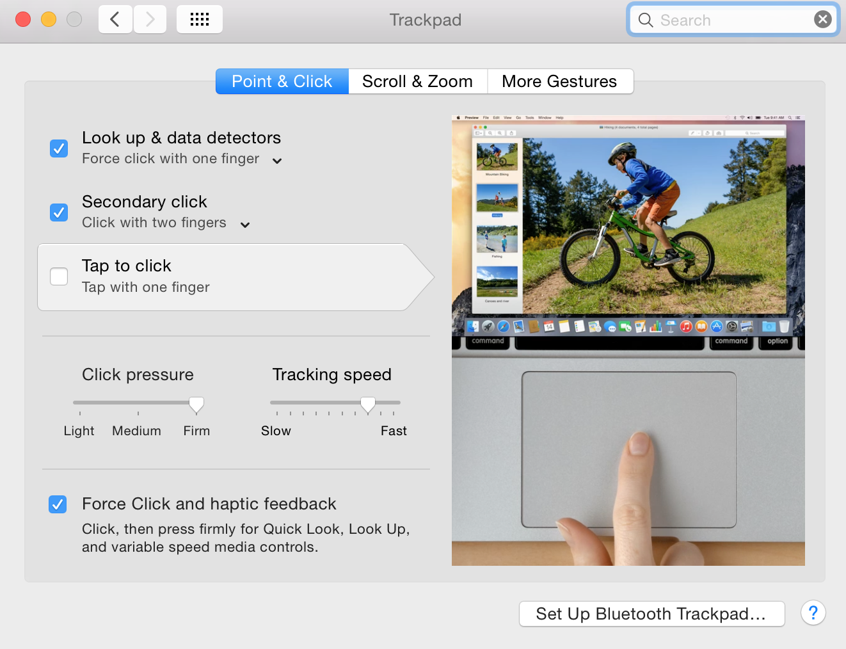Click Set Up Bluetooth Trackpad button
Screen dimensions: 846x649
click(x=651, y=614)
